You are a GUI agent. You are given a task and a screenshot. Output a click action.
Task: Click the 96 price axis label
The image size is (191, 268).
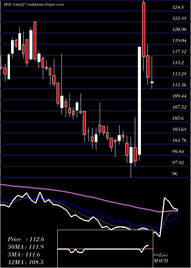tap(175, 174)
